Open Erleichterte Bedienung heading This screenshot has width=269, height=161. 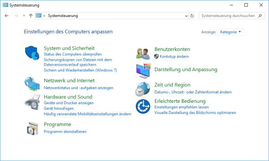[x=180, y=101]
